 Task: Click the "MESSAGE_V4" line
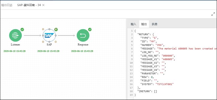[153, 70]
